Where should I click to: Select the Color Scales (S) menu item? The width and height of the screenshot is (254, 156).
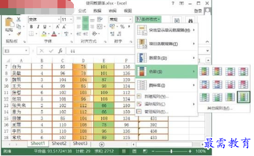[167, 71]
